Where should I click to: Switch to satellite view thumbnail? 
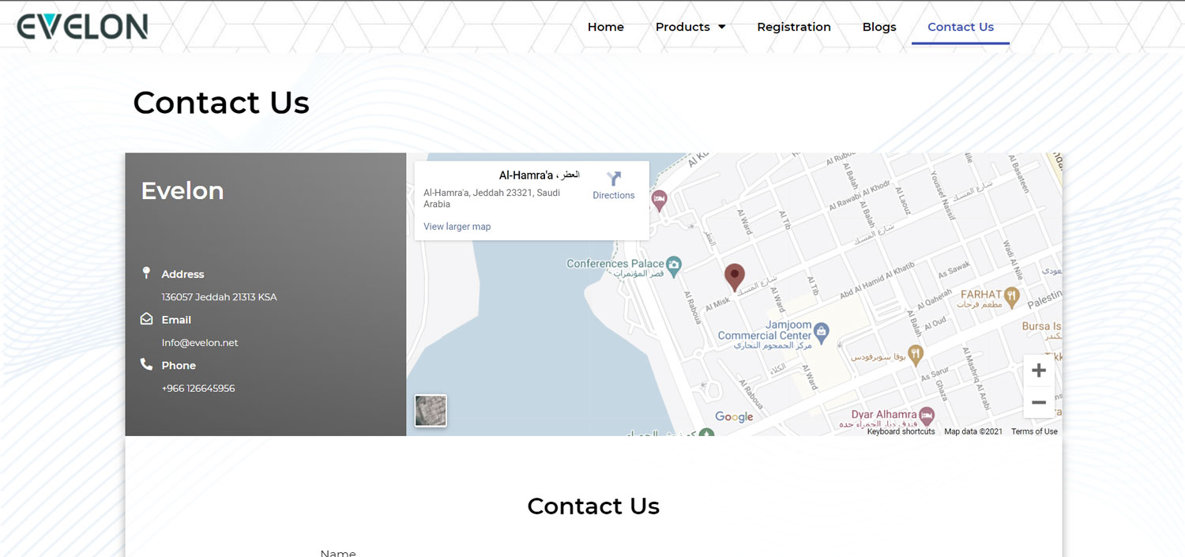point(431,411)
